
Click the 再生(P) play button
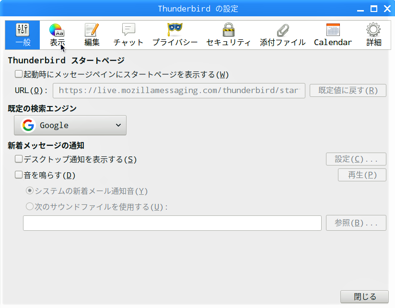coord(362,175)
